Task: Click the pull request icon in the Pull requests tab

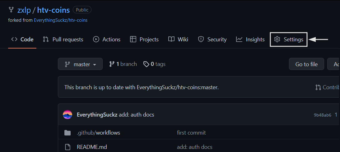Action: (46, 39)
